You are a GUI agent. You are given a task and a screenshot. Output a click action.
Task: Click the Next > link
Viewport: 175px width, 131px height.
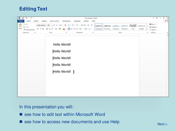[162, 124]
